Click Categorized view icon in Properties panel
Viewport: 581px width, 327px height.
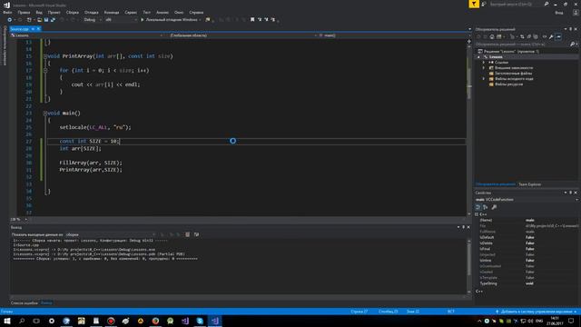478,207
